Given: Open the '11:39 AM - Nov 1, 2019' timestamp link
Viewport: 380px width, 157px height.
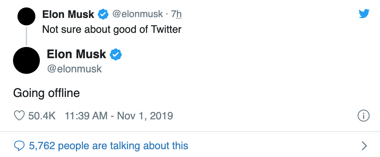Looking at the screenshot, I should pos(119,116).
